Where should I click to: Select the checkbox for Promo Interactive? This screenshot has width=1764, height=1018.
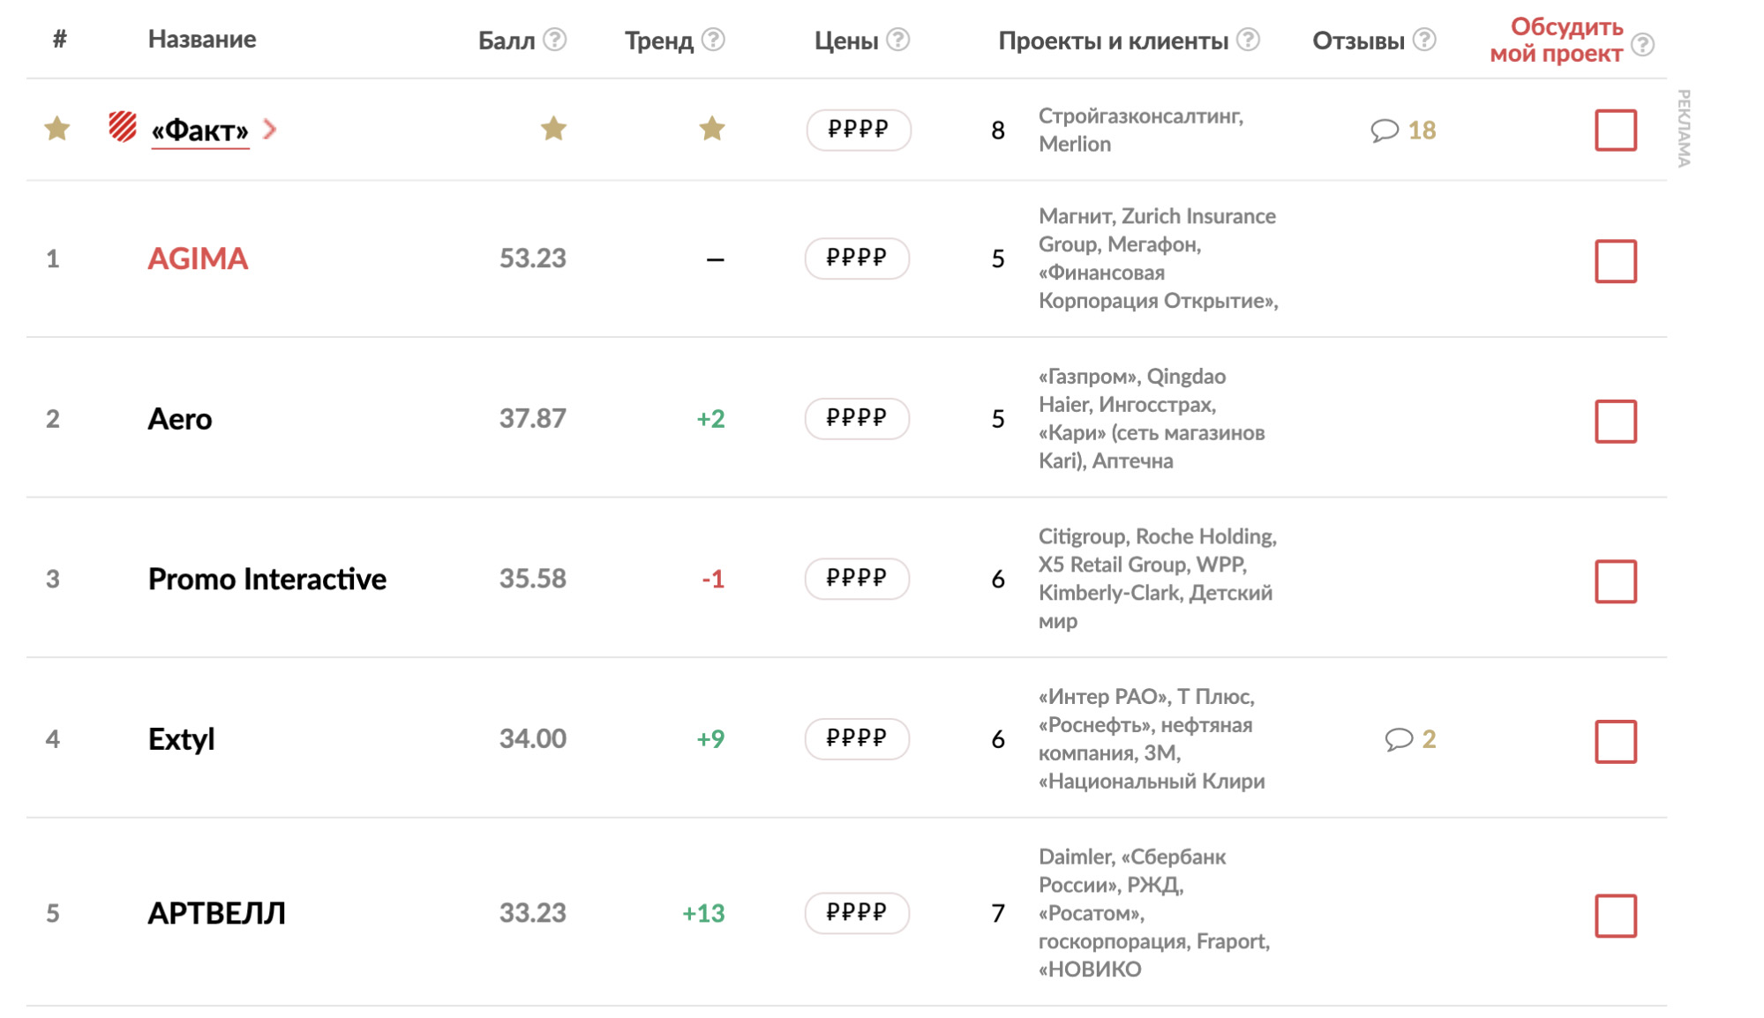click(x=1616, y=581)
